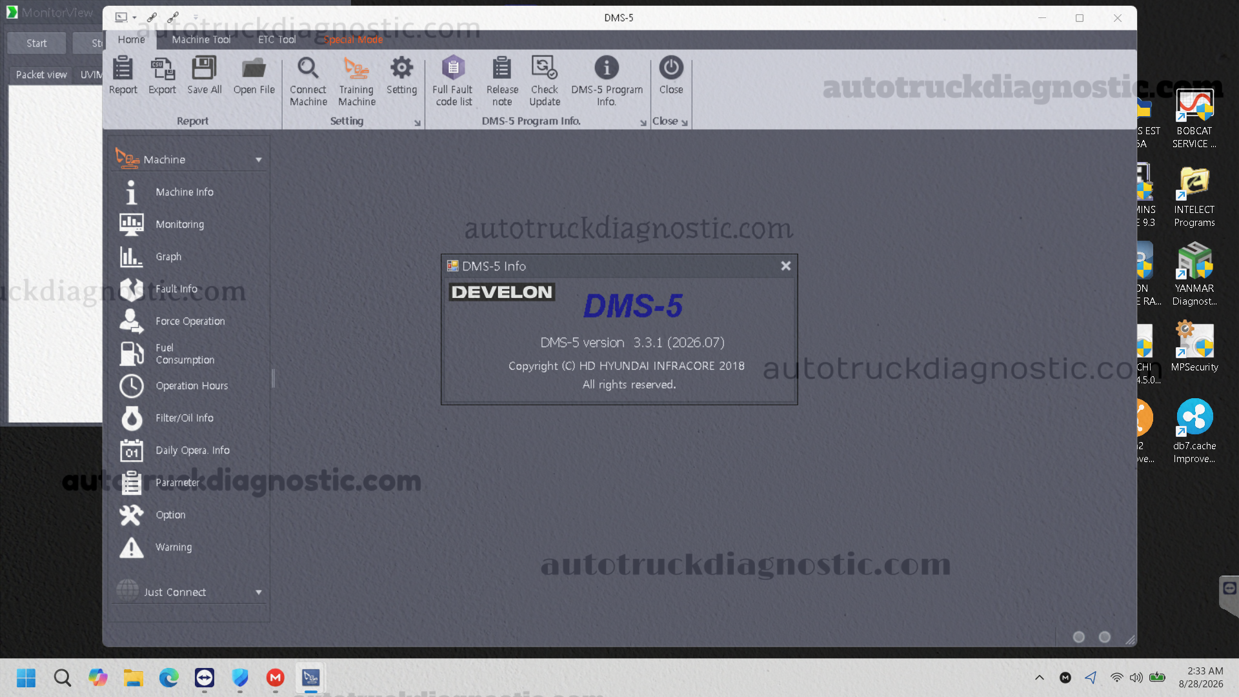Click the Check Update icon

(545, 81)
